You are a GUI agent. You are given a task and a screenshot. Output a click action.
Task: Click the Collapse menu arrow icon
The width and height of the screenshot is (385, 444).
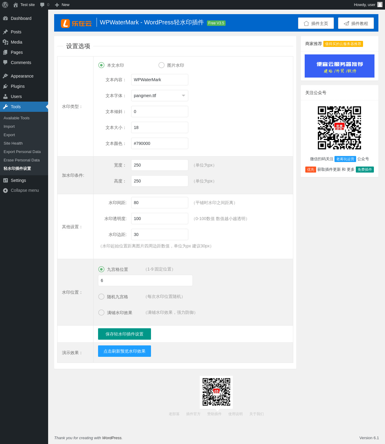click(x=5, y=190)
